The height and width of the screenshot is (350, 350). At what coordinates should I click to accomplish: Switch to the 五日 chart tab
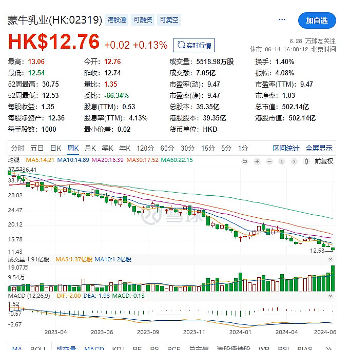(37, 148)
